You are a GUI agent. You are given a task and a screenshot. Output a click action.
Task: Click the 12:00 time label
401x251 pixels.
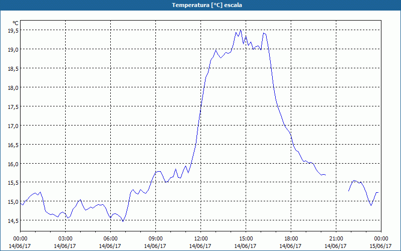(201, 239)
